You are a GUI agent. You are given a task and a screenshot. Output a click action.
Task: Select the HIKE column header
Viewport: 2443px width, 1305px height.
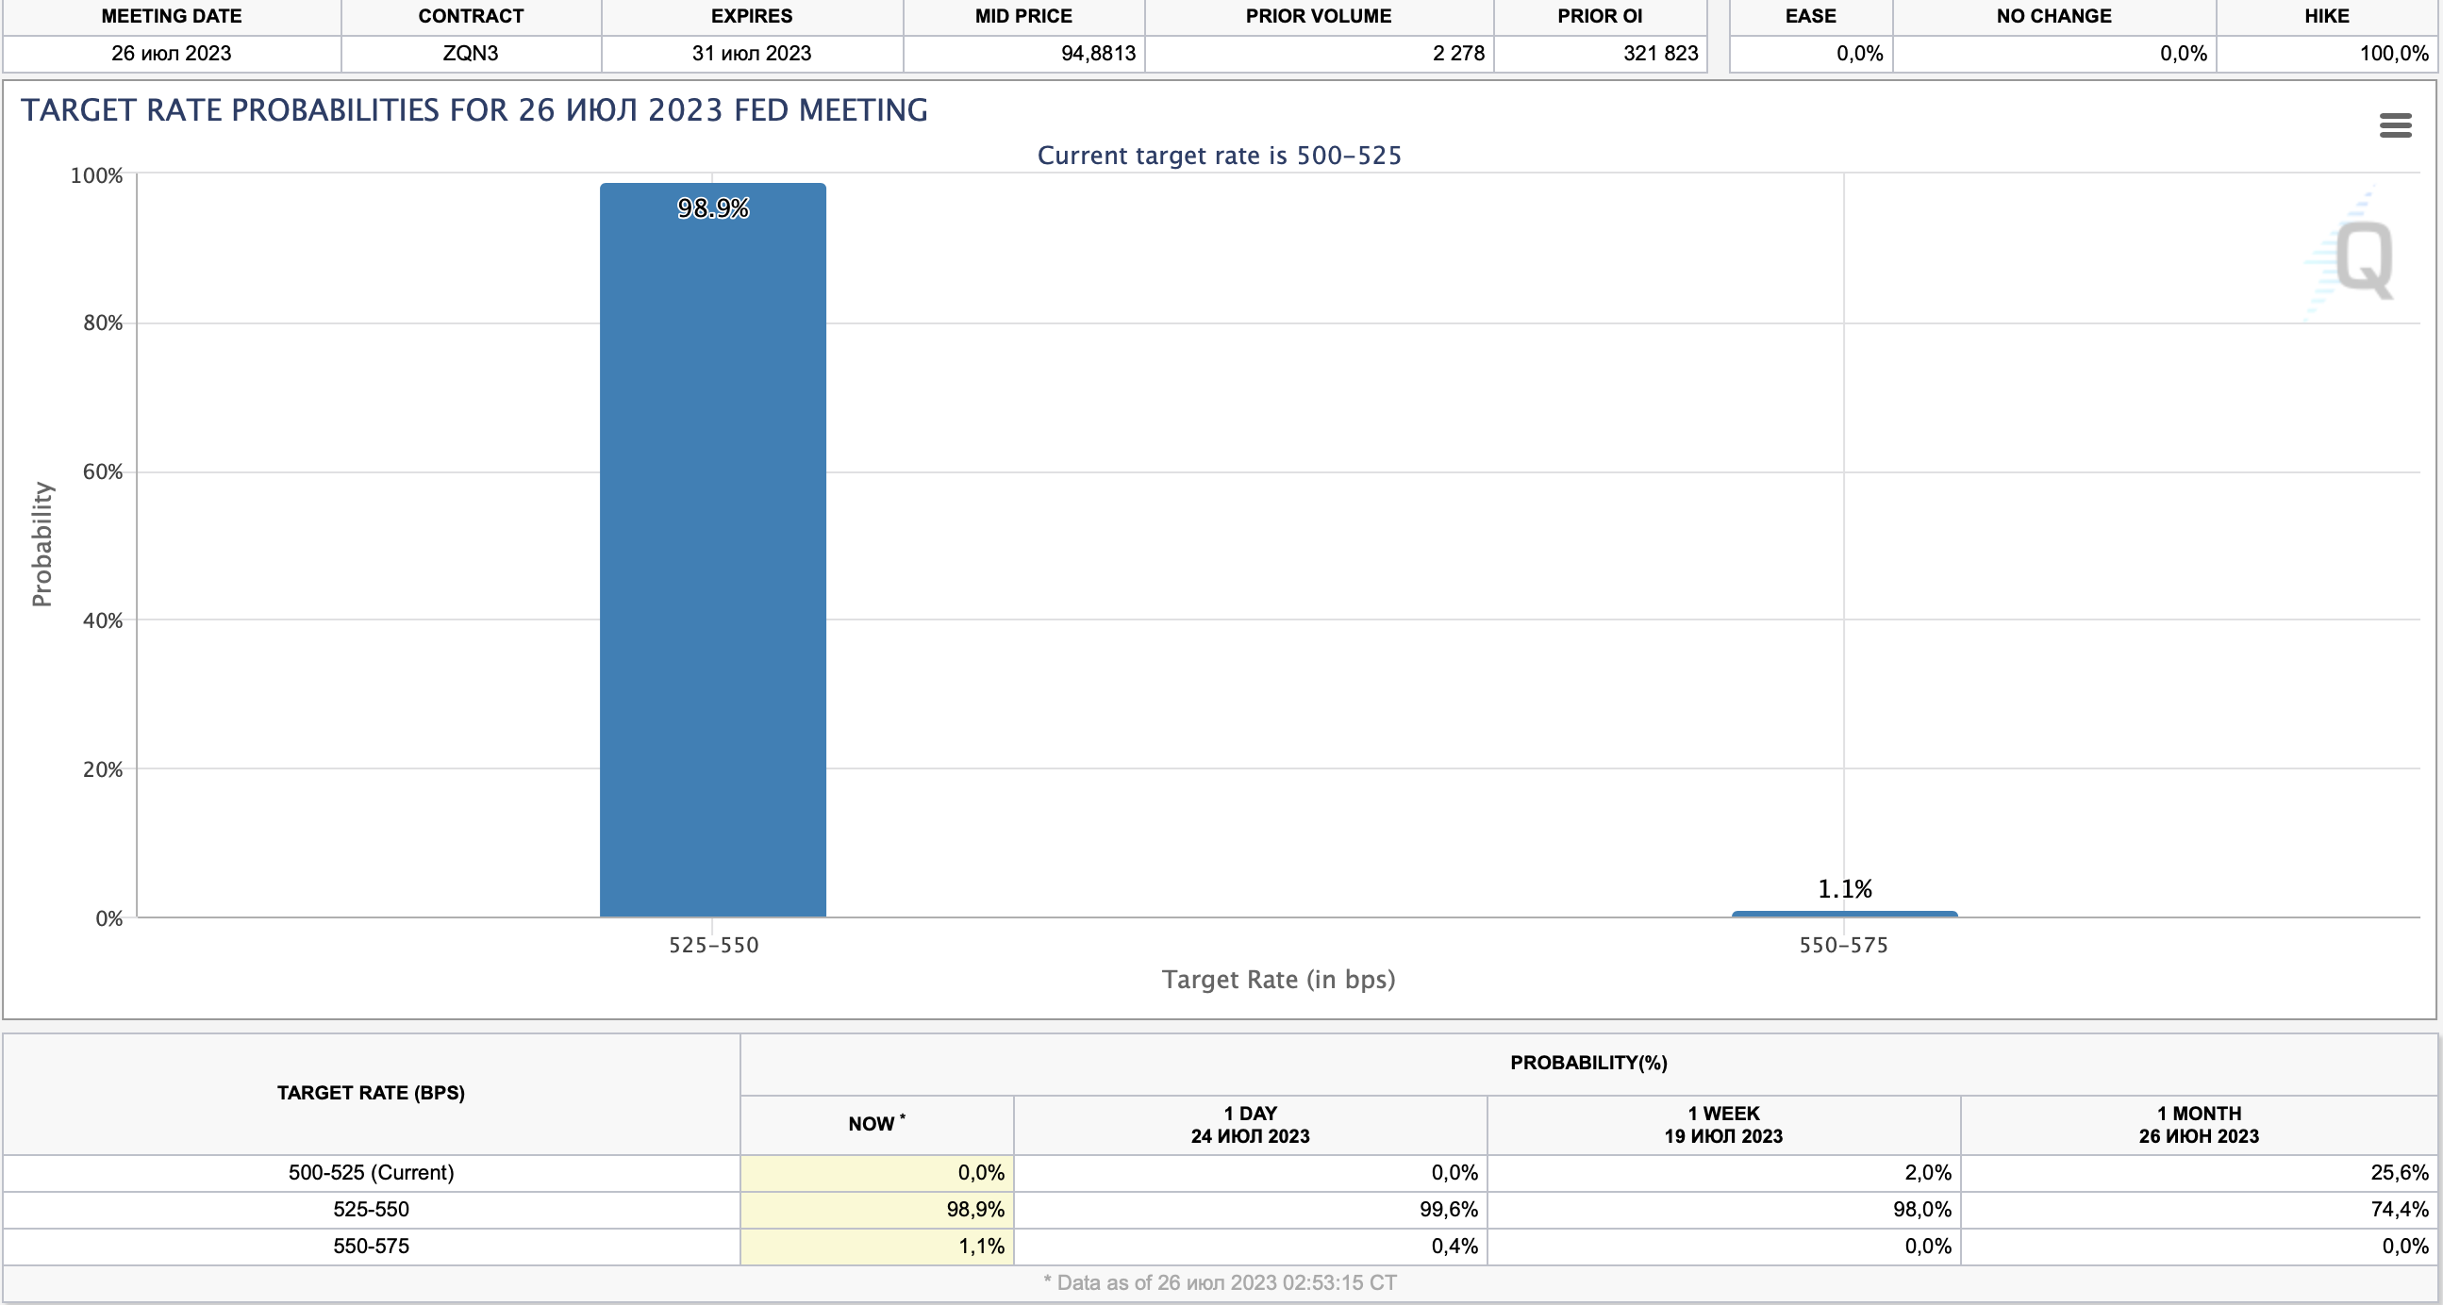pyautogui.click(x=2326, y=16)
